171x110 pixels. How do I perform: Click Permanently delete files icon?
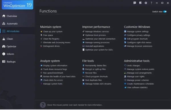coord(84,65)
